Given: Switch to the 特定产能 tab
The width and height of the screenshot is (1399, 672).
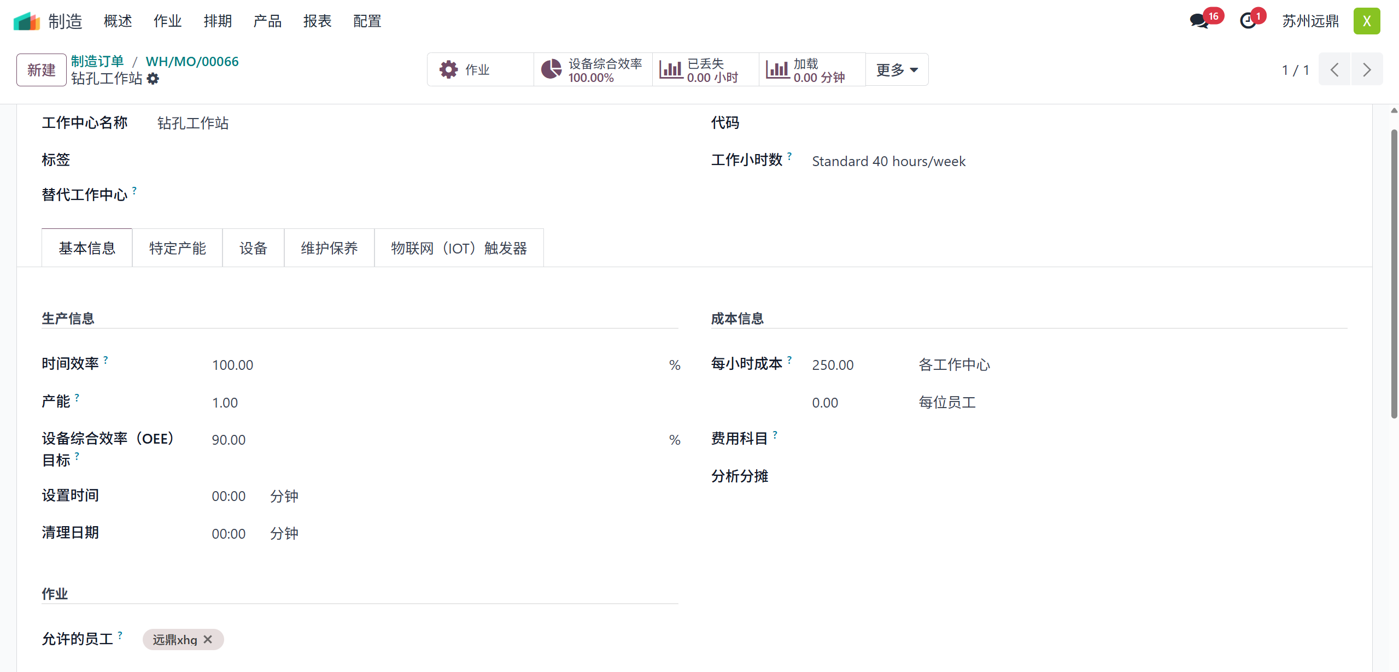Looking at the screenshot, I should 177,248.
